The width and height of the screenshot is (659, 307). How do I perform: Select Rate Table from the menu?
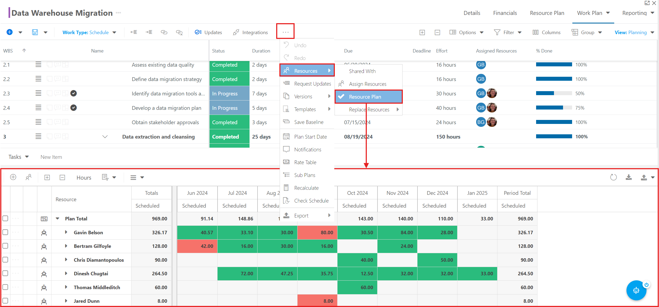pyautogui.click(x=305, y=162)
